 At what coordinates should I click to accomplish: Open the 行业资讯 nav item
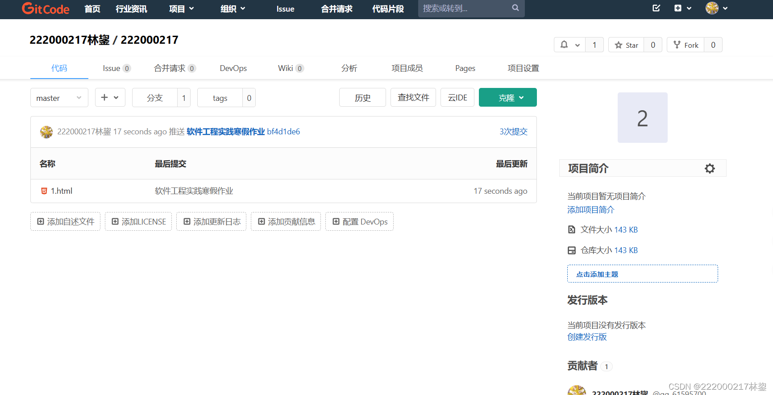coord(131,9)
